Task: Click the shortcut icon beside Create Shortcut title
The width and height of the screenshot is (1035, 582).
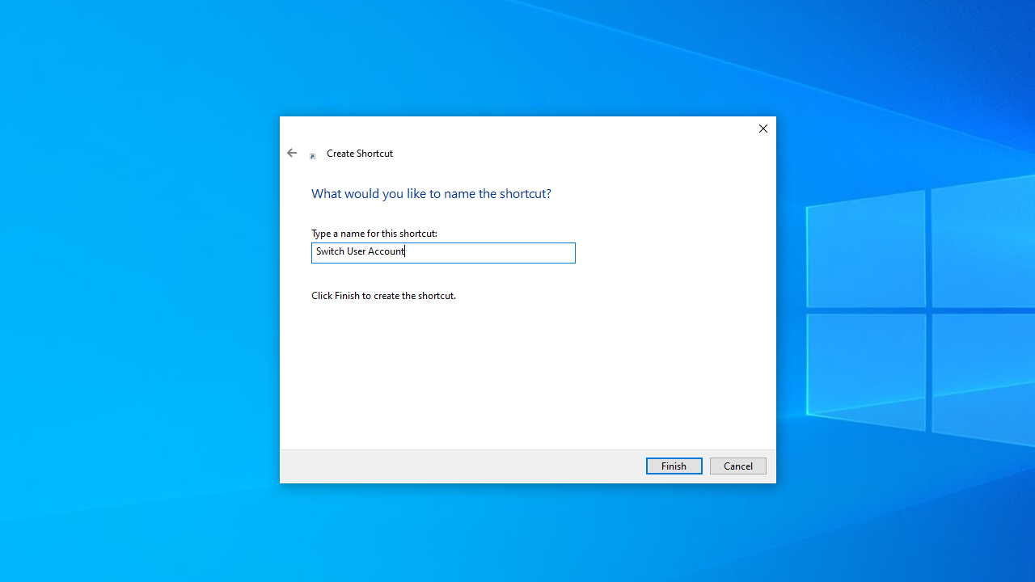Action: 313,156
